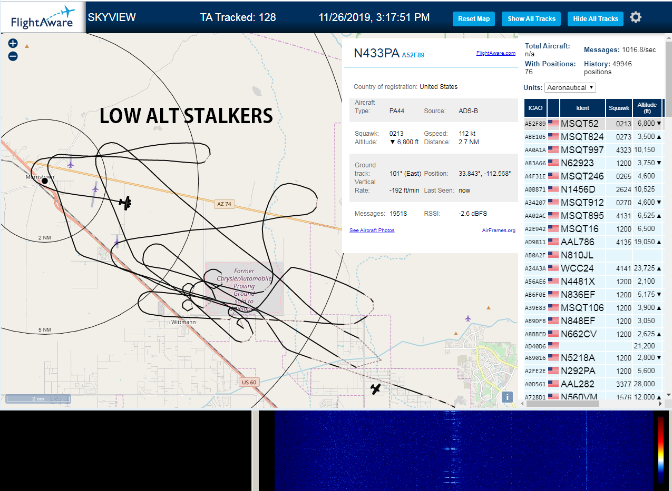The width and height of the screenshot is (672, 491).
Task: Select the N292PA aircraft row
Action: click(x=593, y=371)
